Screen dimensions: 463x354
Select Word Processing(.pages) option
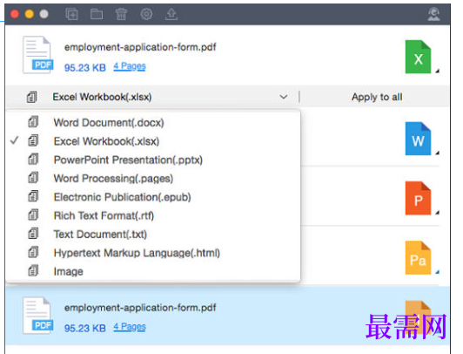[153, 179]
